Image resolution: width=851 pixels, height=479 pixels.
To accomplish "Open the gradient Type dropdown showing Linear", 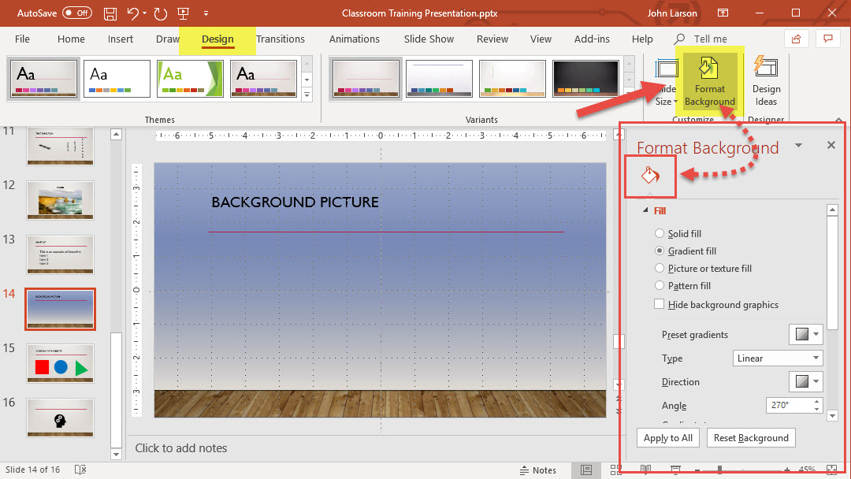I will click(777, 358).
